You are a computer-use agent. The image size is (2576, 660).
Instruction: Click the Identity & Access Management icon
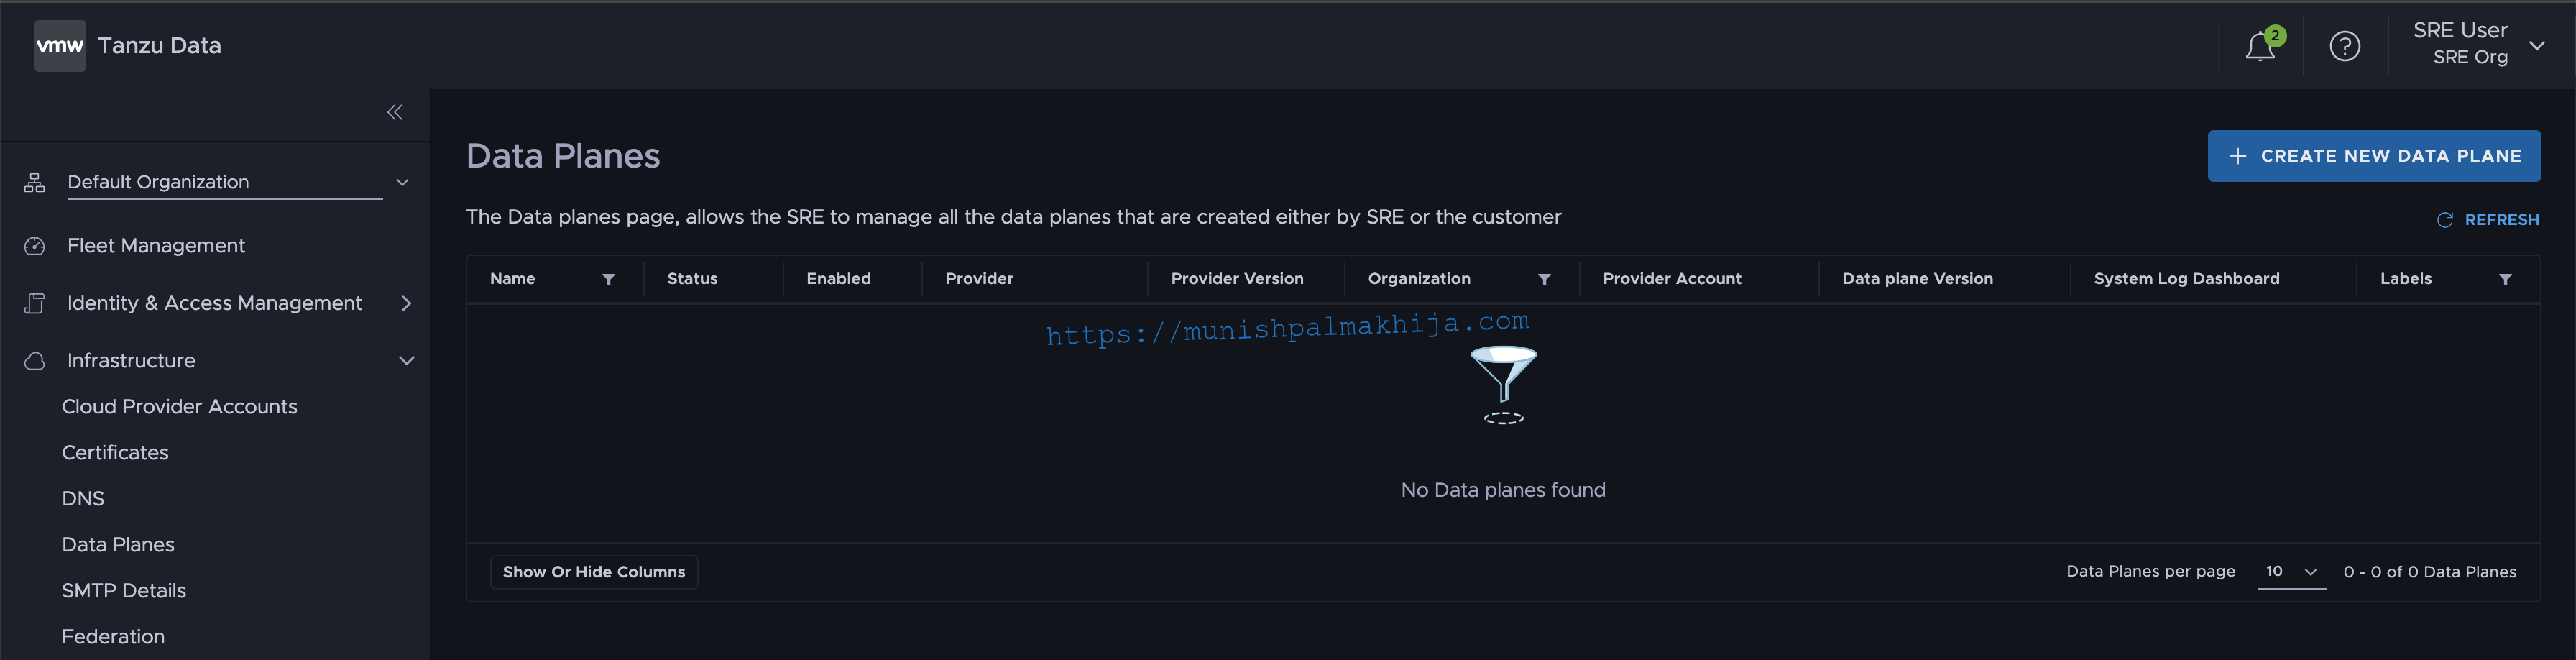(x=35, y=303)
